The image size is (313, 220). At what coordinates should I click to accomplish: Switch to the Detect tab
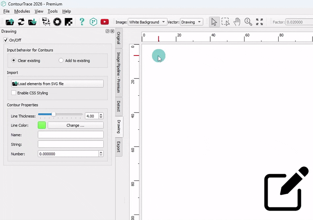pyautogui.click(x=118, y=107)
